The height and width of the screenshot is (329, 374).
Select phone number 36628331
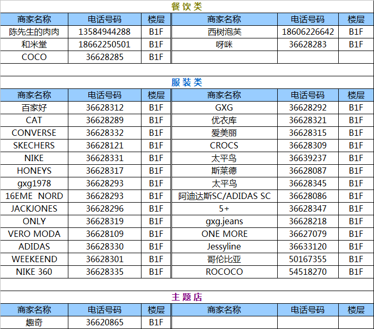point(105,158)
